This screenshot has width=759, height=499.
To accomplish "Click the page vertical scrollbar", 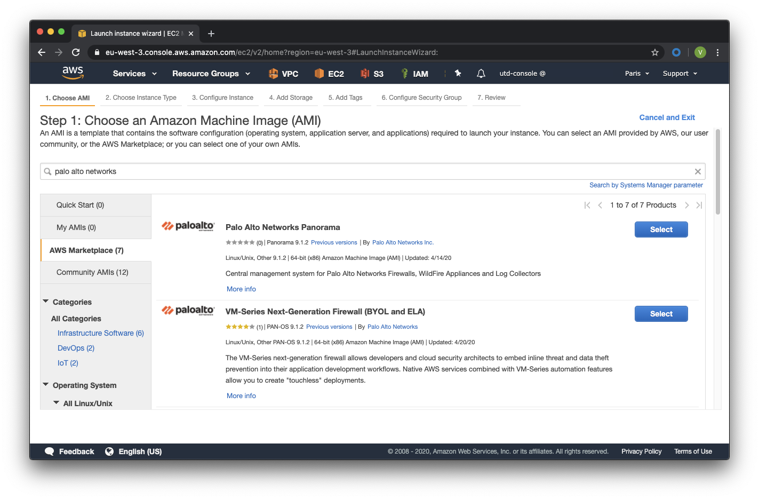I will pos(718,172).
